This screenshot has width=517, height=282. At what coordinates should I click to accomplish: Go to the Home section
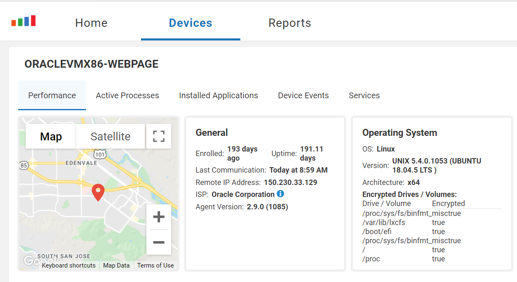(x=91, y=23)
